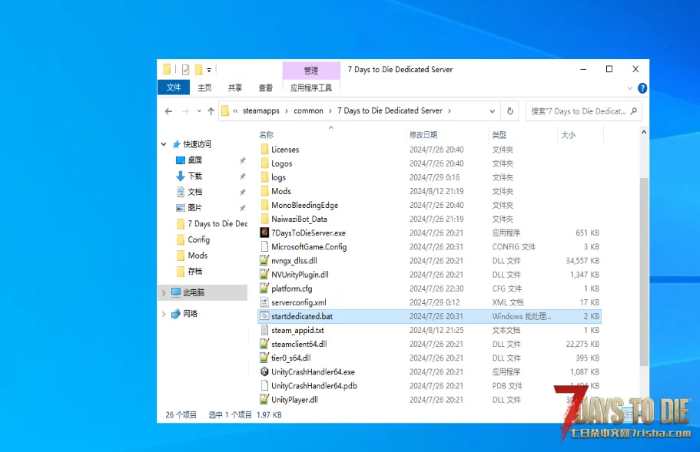Click the Pictures icon in sidebar
Image resolution: width=700 pixels, height=452 pixels.
click(181, 208)
